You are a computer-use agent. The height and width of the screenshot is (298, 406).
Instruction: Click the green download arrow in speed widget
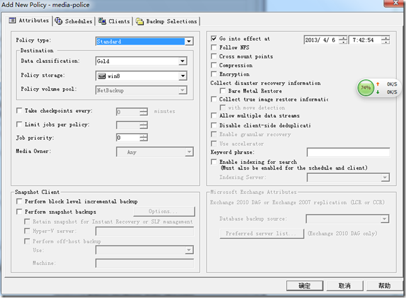[x=378, y=92]
